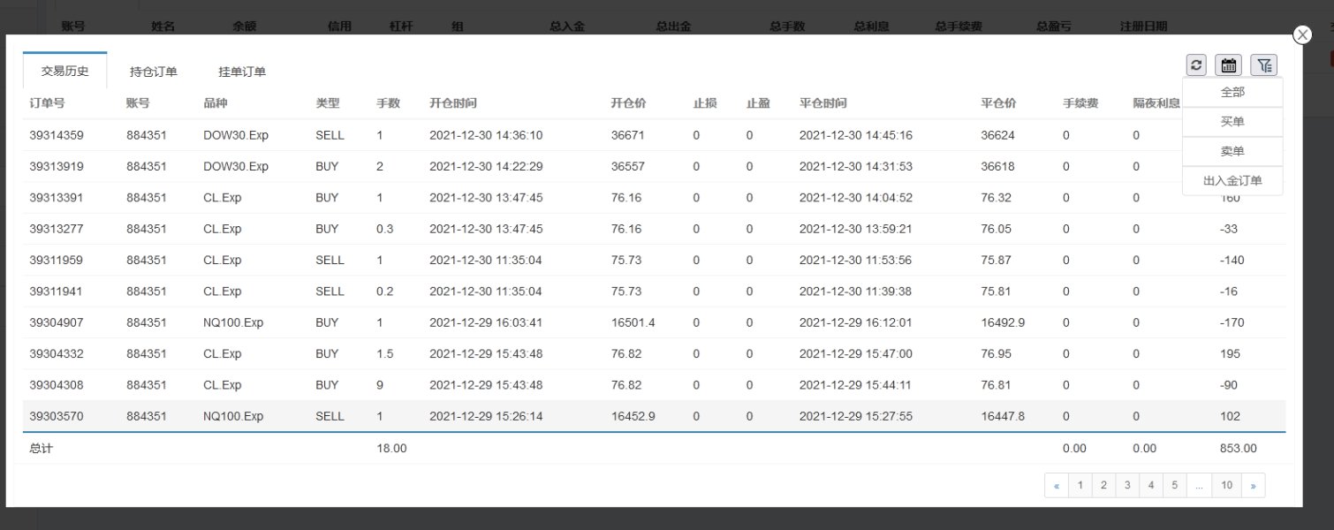
Task: Sort by 平仓价 column header
Action: tap(998, 103)
